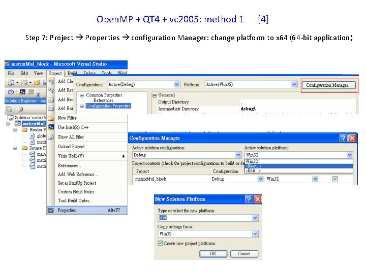The width and height of the screenshot is (366, 274).
Task: Click the Properties menu icon
Action: (51, 211)
